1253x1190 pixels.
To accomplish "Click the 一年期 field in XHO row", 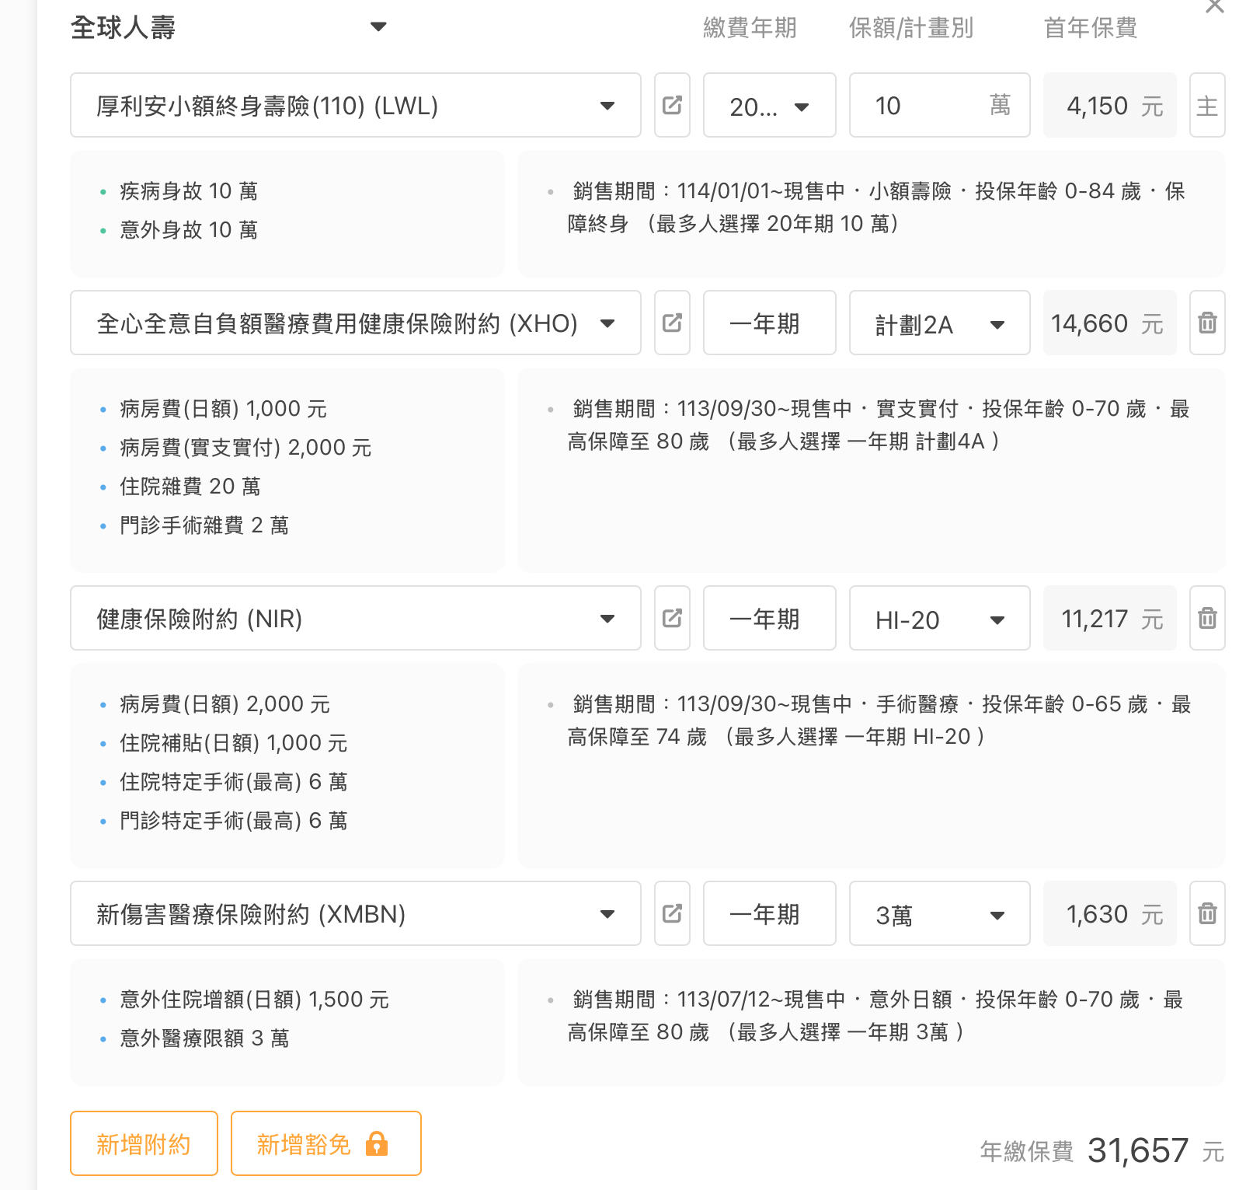I will point(769,323).
